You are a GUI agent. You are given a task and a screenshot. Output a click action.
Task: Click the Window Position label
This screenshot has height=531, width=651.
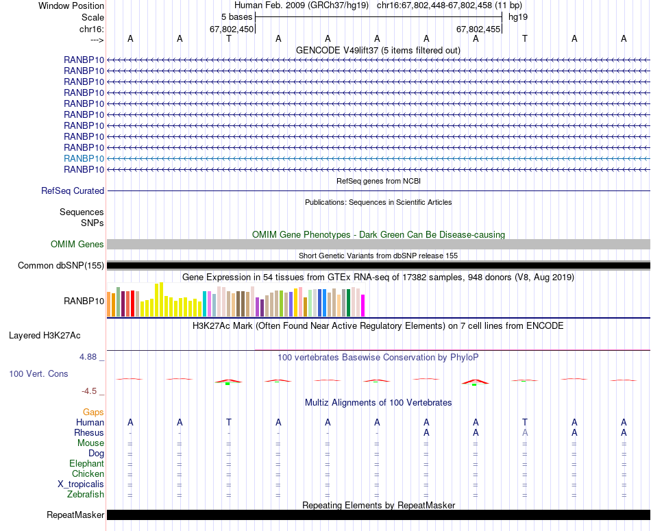(x=71, y=5)
